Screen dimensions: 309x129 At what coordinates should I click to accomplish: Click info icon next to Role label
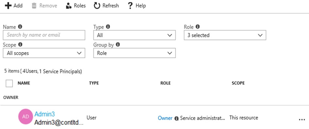point(197,26)
